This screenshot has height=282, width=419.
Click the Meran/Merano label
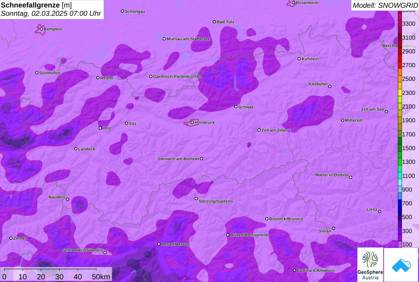pyautogui.click(x=176, y=244)
